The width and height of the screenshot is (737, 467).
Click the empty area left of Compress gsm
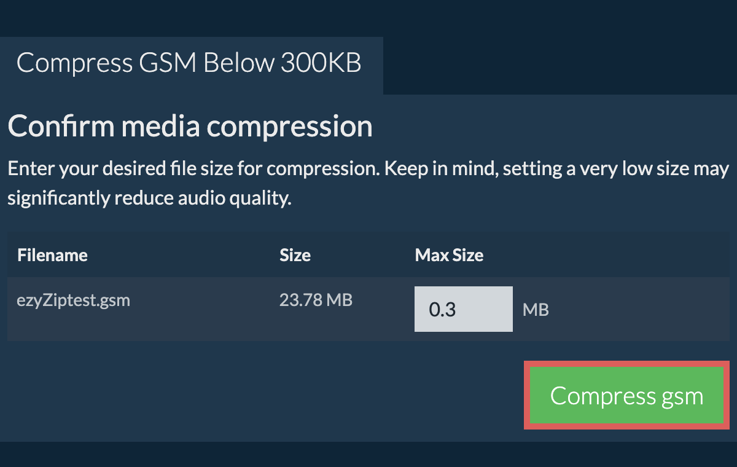point(246,396)
